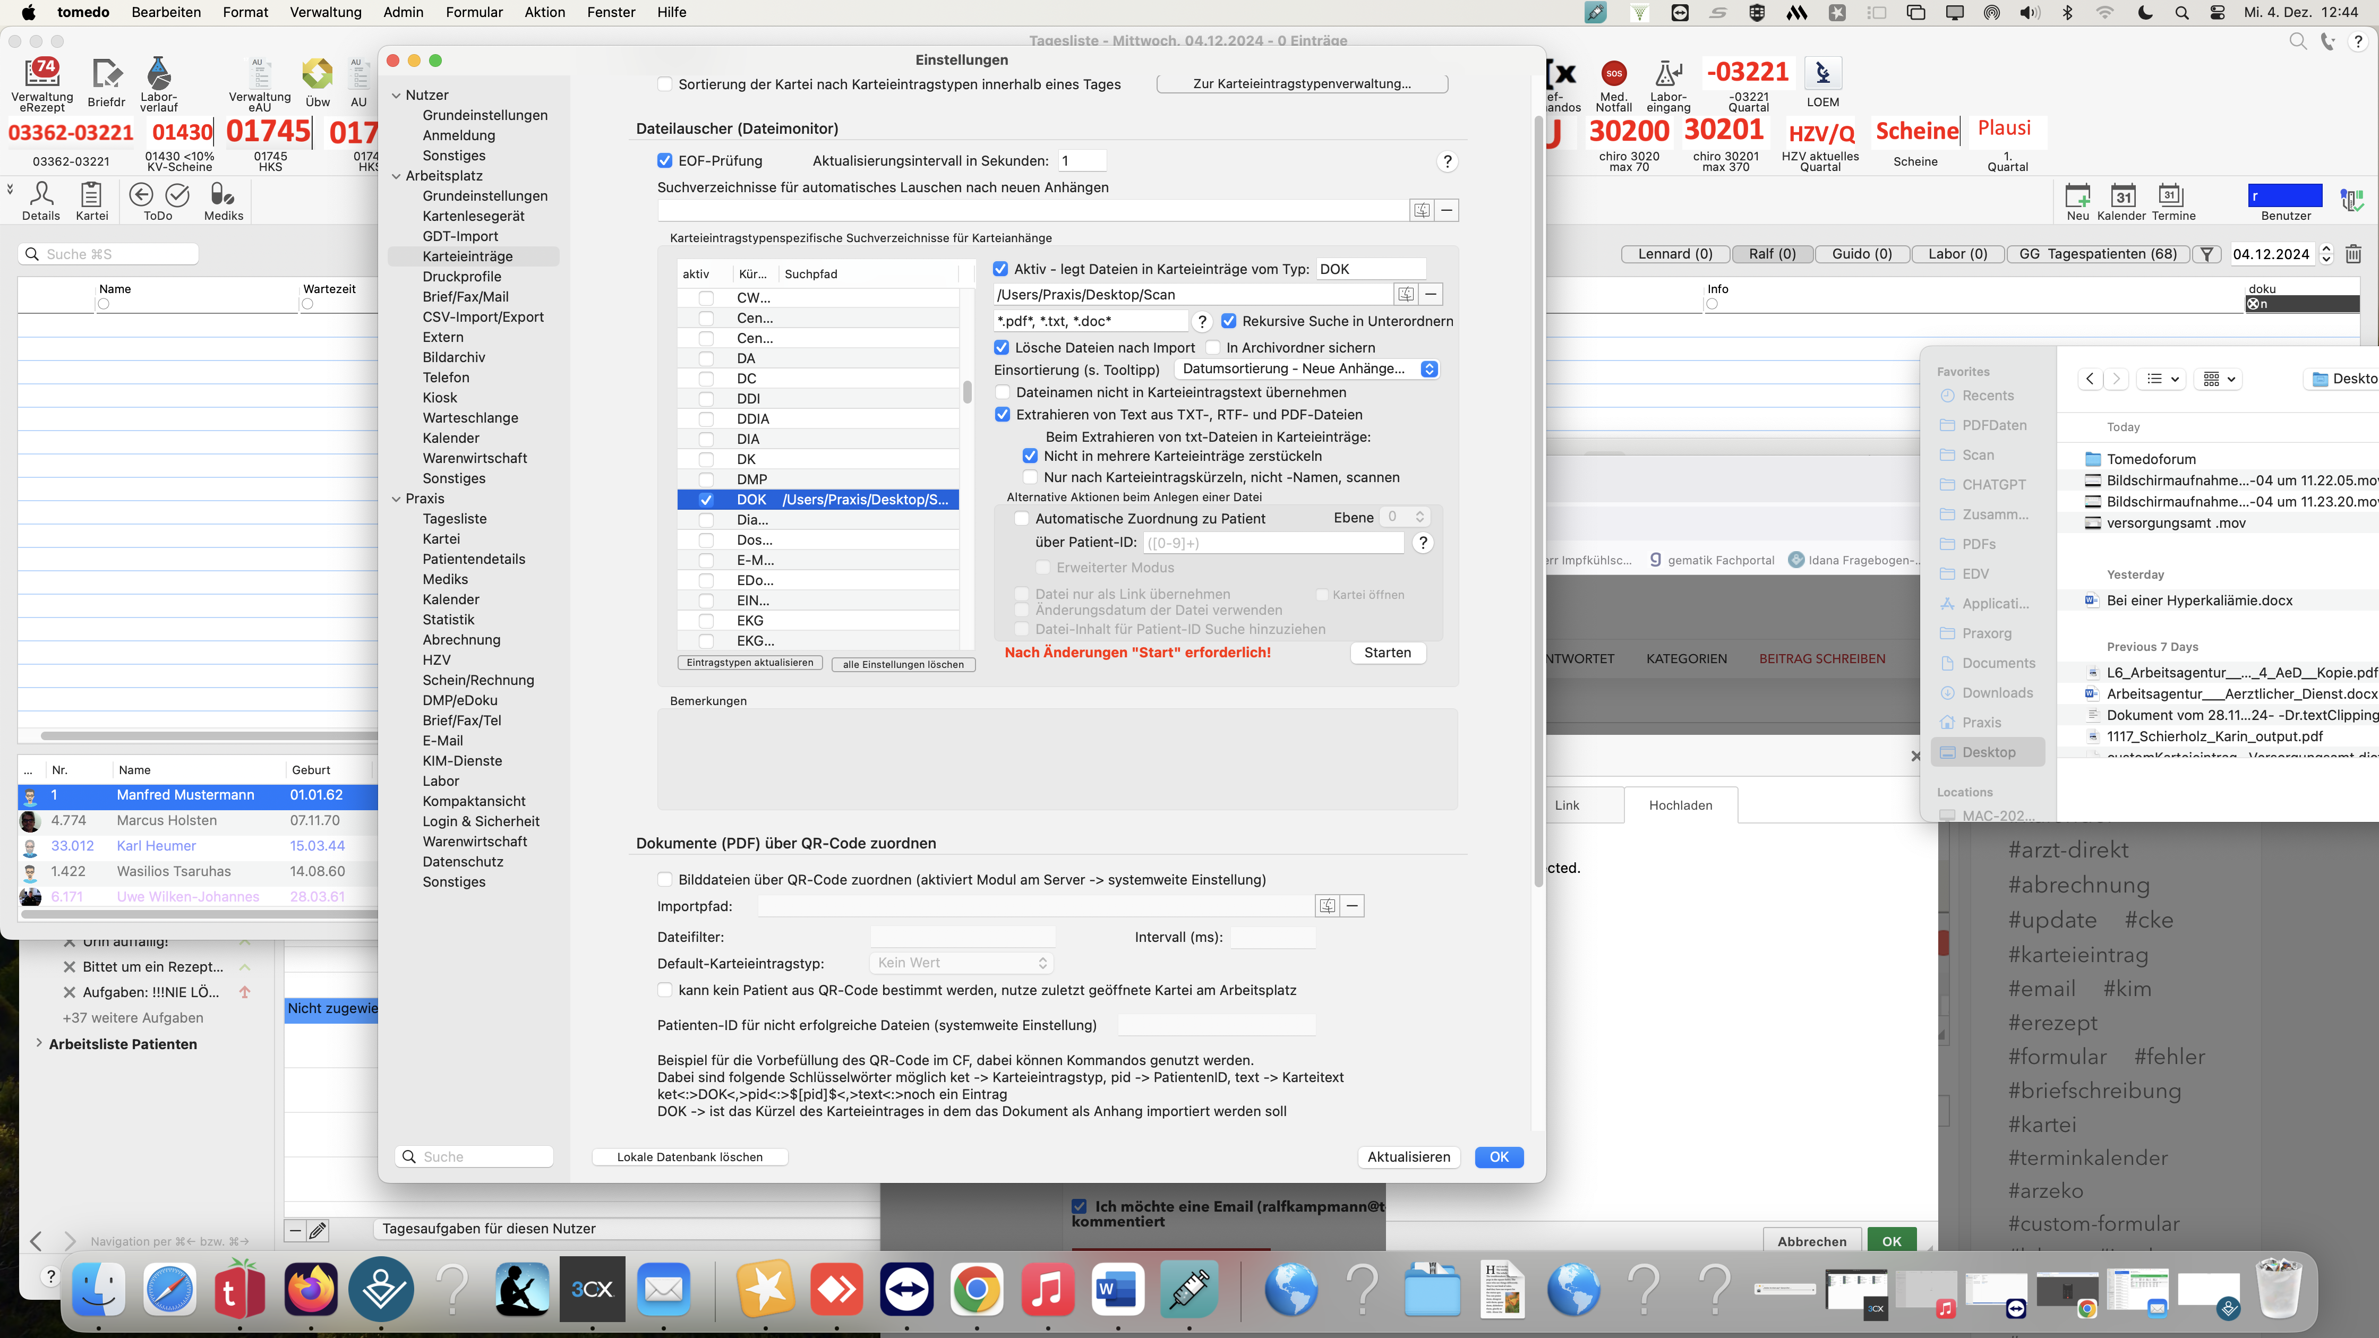The width and height of the screenshot is (2379, 1338).
Task: Click the Einstellungen Suche field
Action: click(x=475, y=1157)
